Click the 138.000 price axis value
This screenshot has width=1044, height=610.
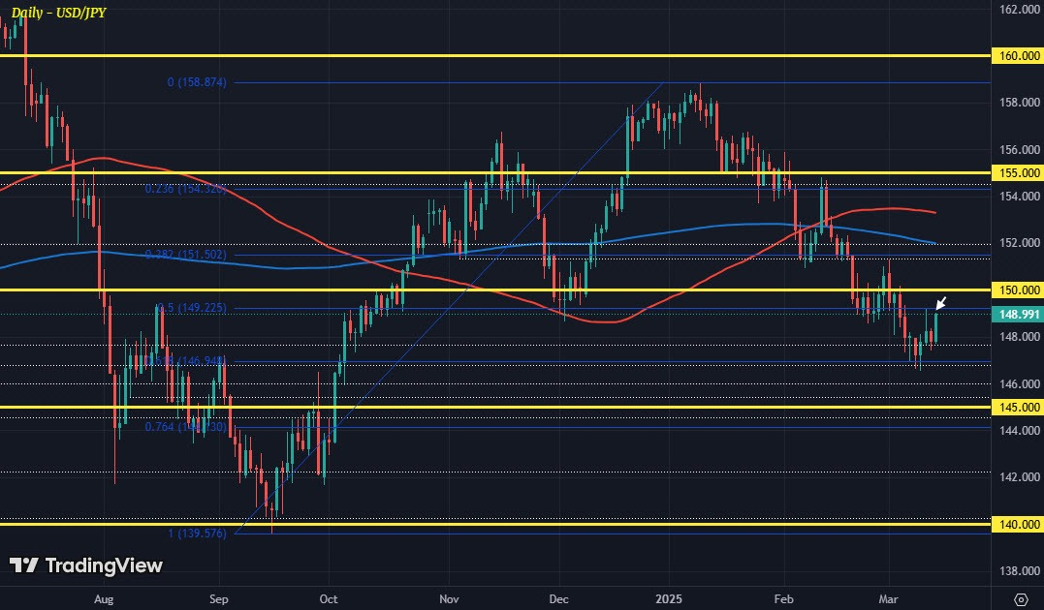(1020, 570)
